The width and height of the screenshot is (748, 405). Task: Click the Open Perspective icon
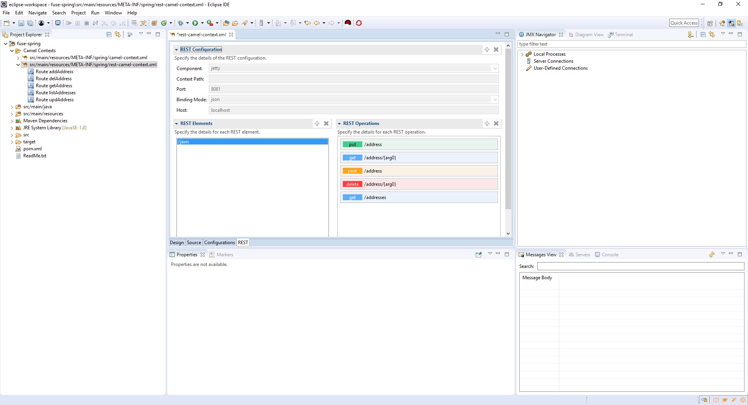pos(710,23)
